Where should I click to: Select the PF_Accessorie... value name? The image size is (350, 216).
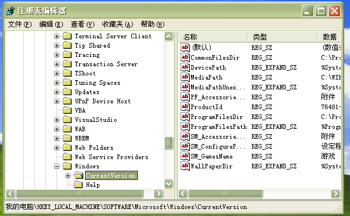[218, 97]
